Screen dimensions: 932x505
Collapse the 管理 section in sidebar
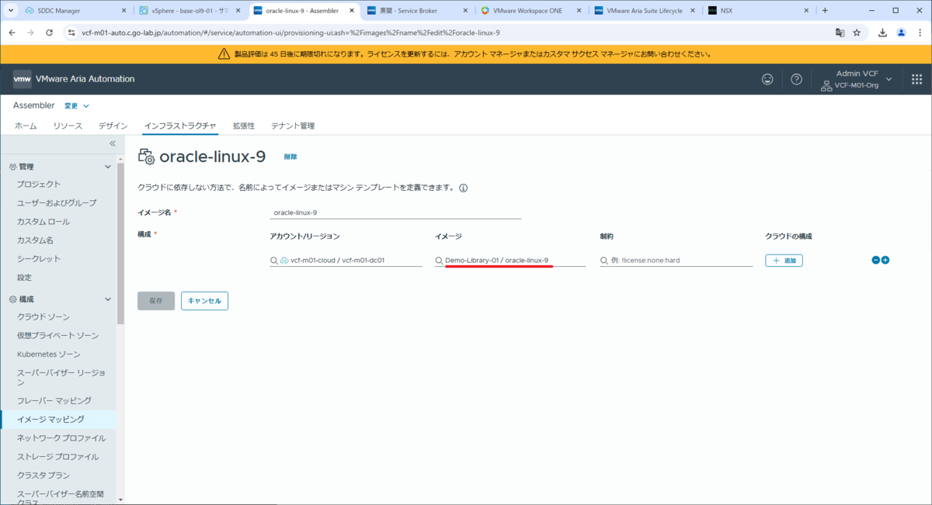click(108, 167)
